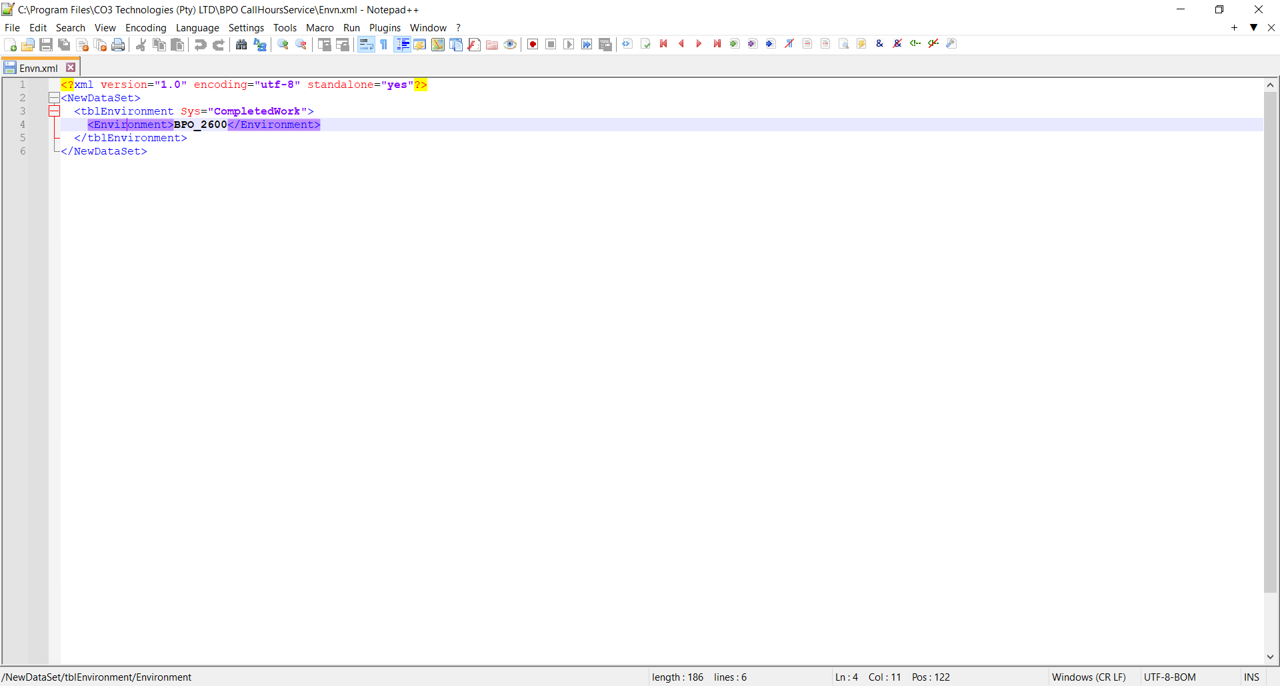Toggle file monitoring eye icon
This screenshot has height=686, width=1280.
[510, 45]
